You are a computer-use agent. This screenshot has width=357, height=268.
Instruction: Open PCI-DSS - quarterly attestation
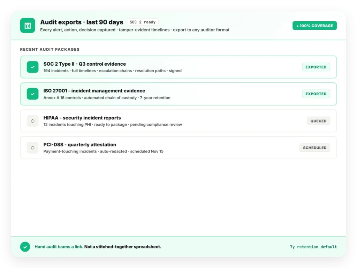coord(80,145)
